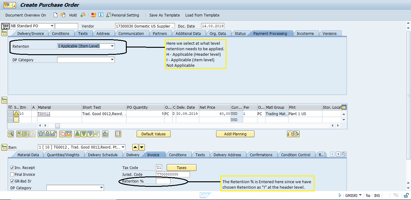The image size is (411, 200).
Task: Click the item details magnifier icon
Action: pos(11,134)
